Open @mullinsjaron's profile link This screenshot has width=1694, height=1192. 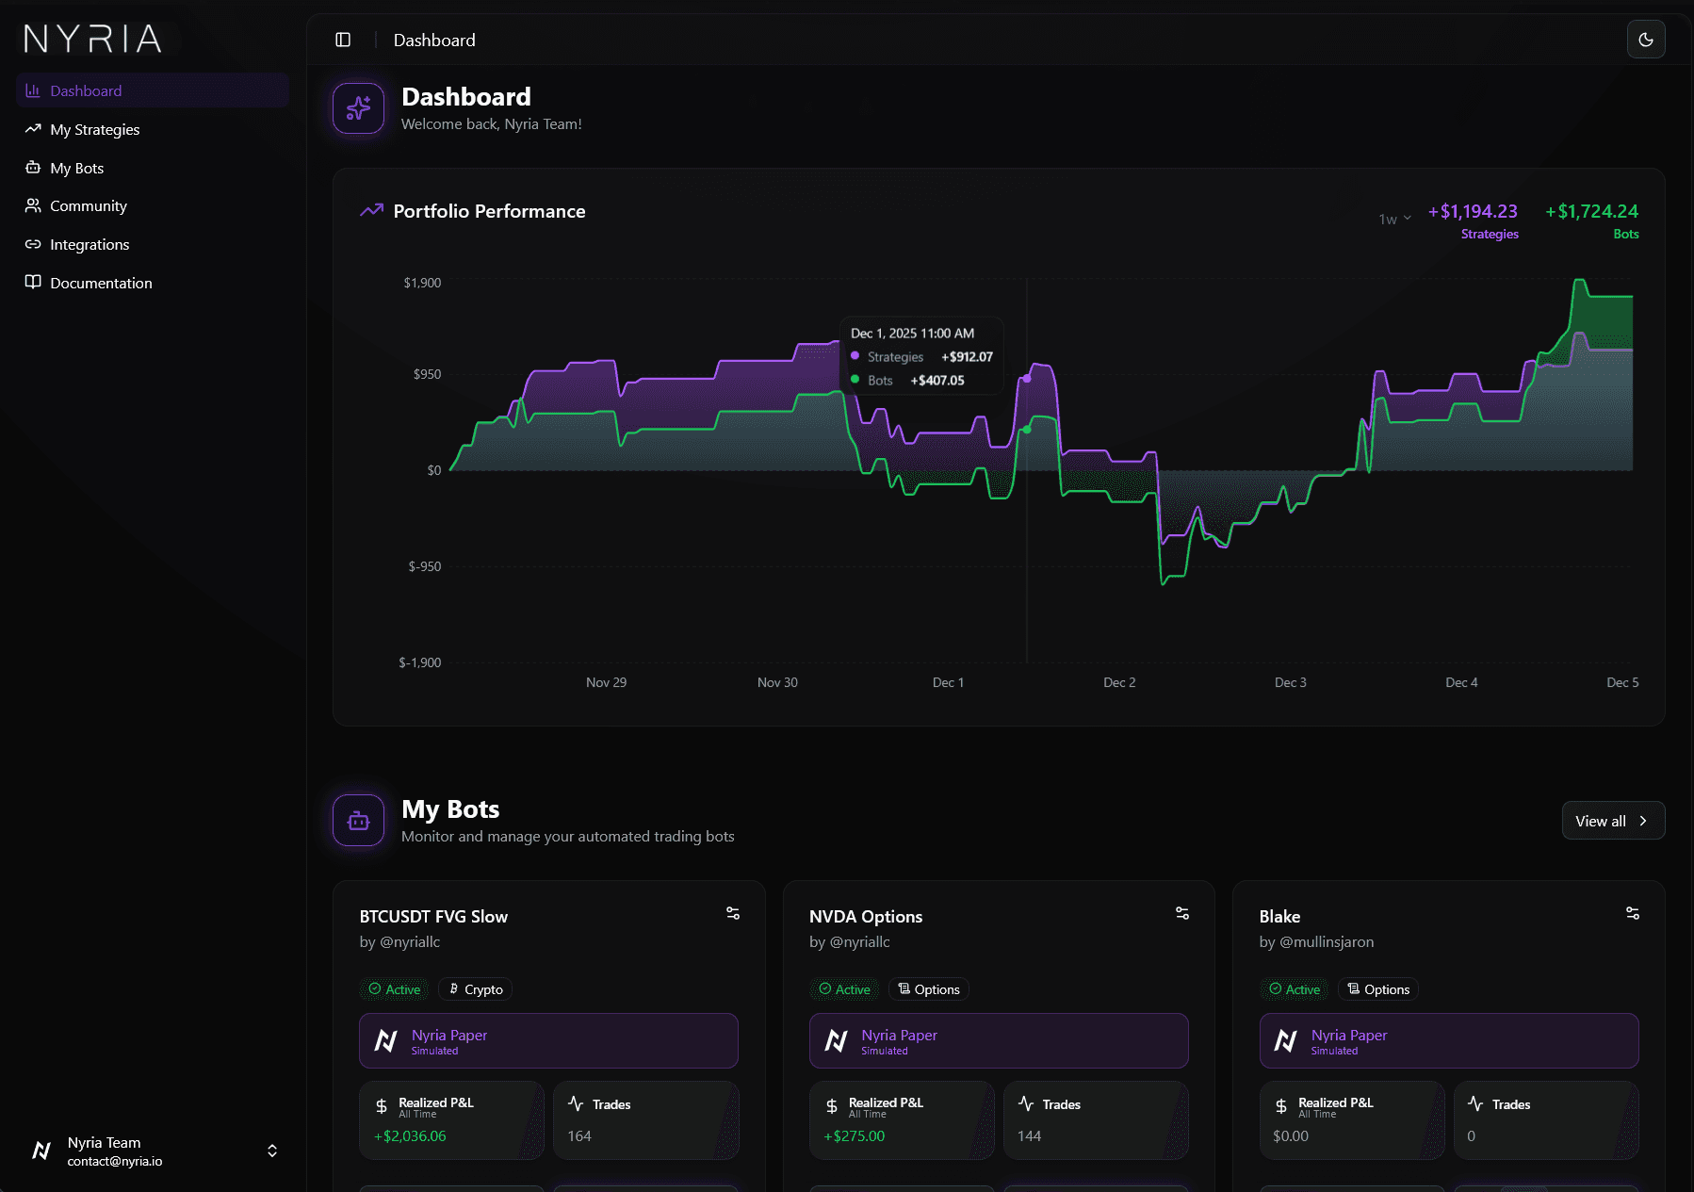(1326, 941)
